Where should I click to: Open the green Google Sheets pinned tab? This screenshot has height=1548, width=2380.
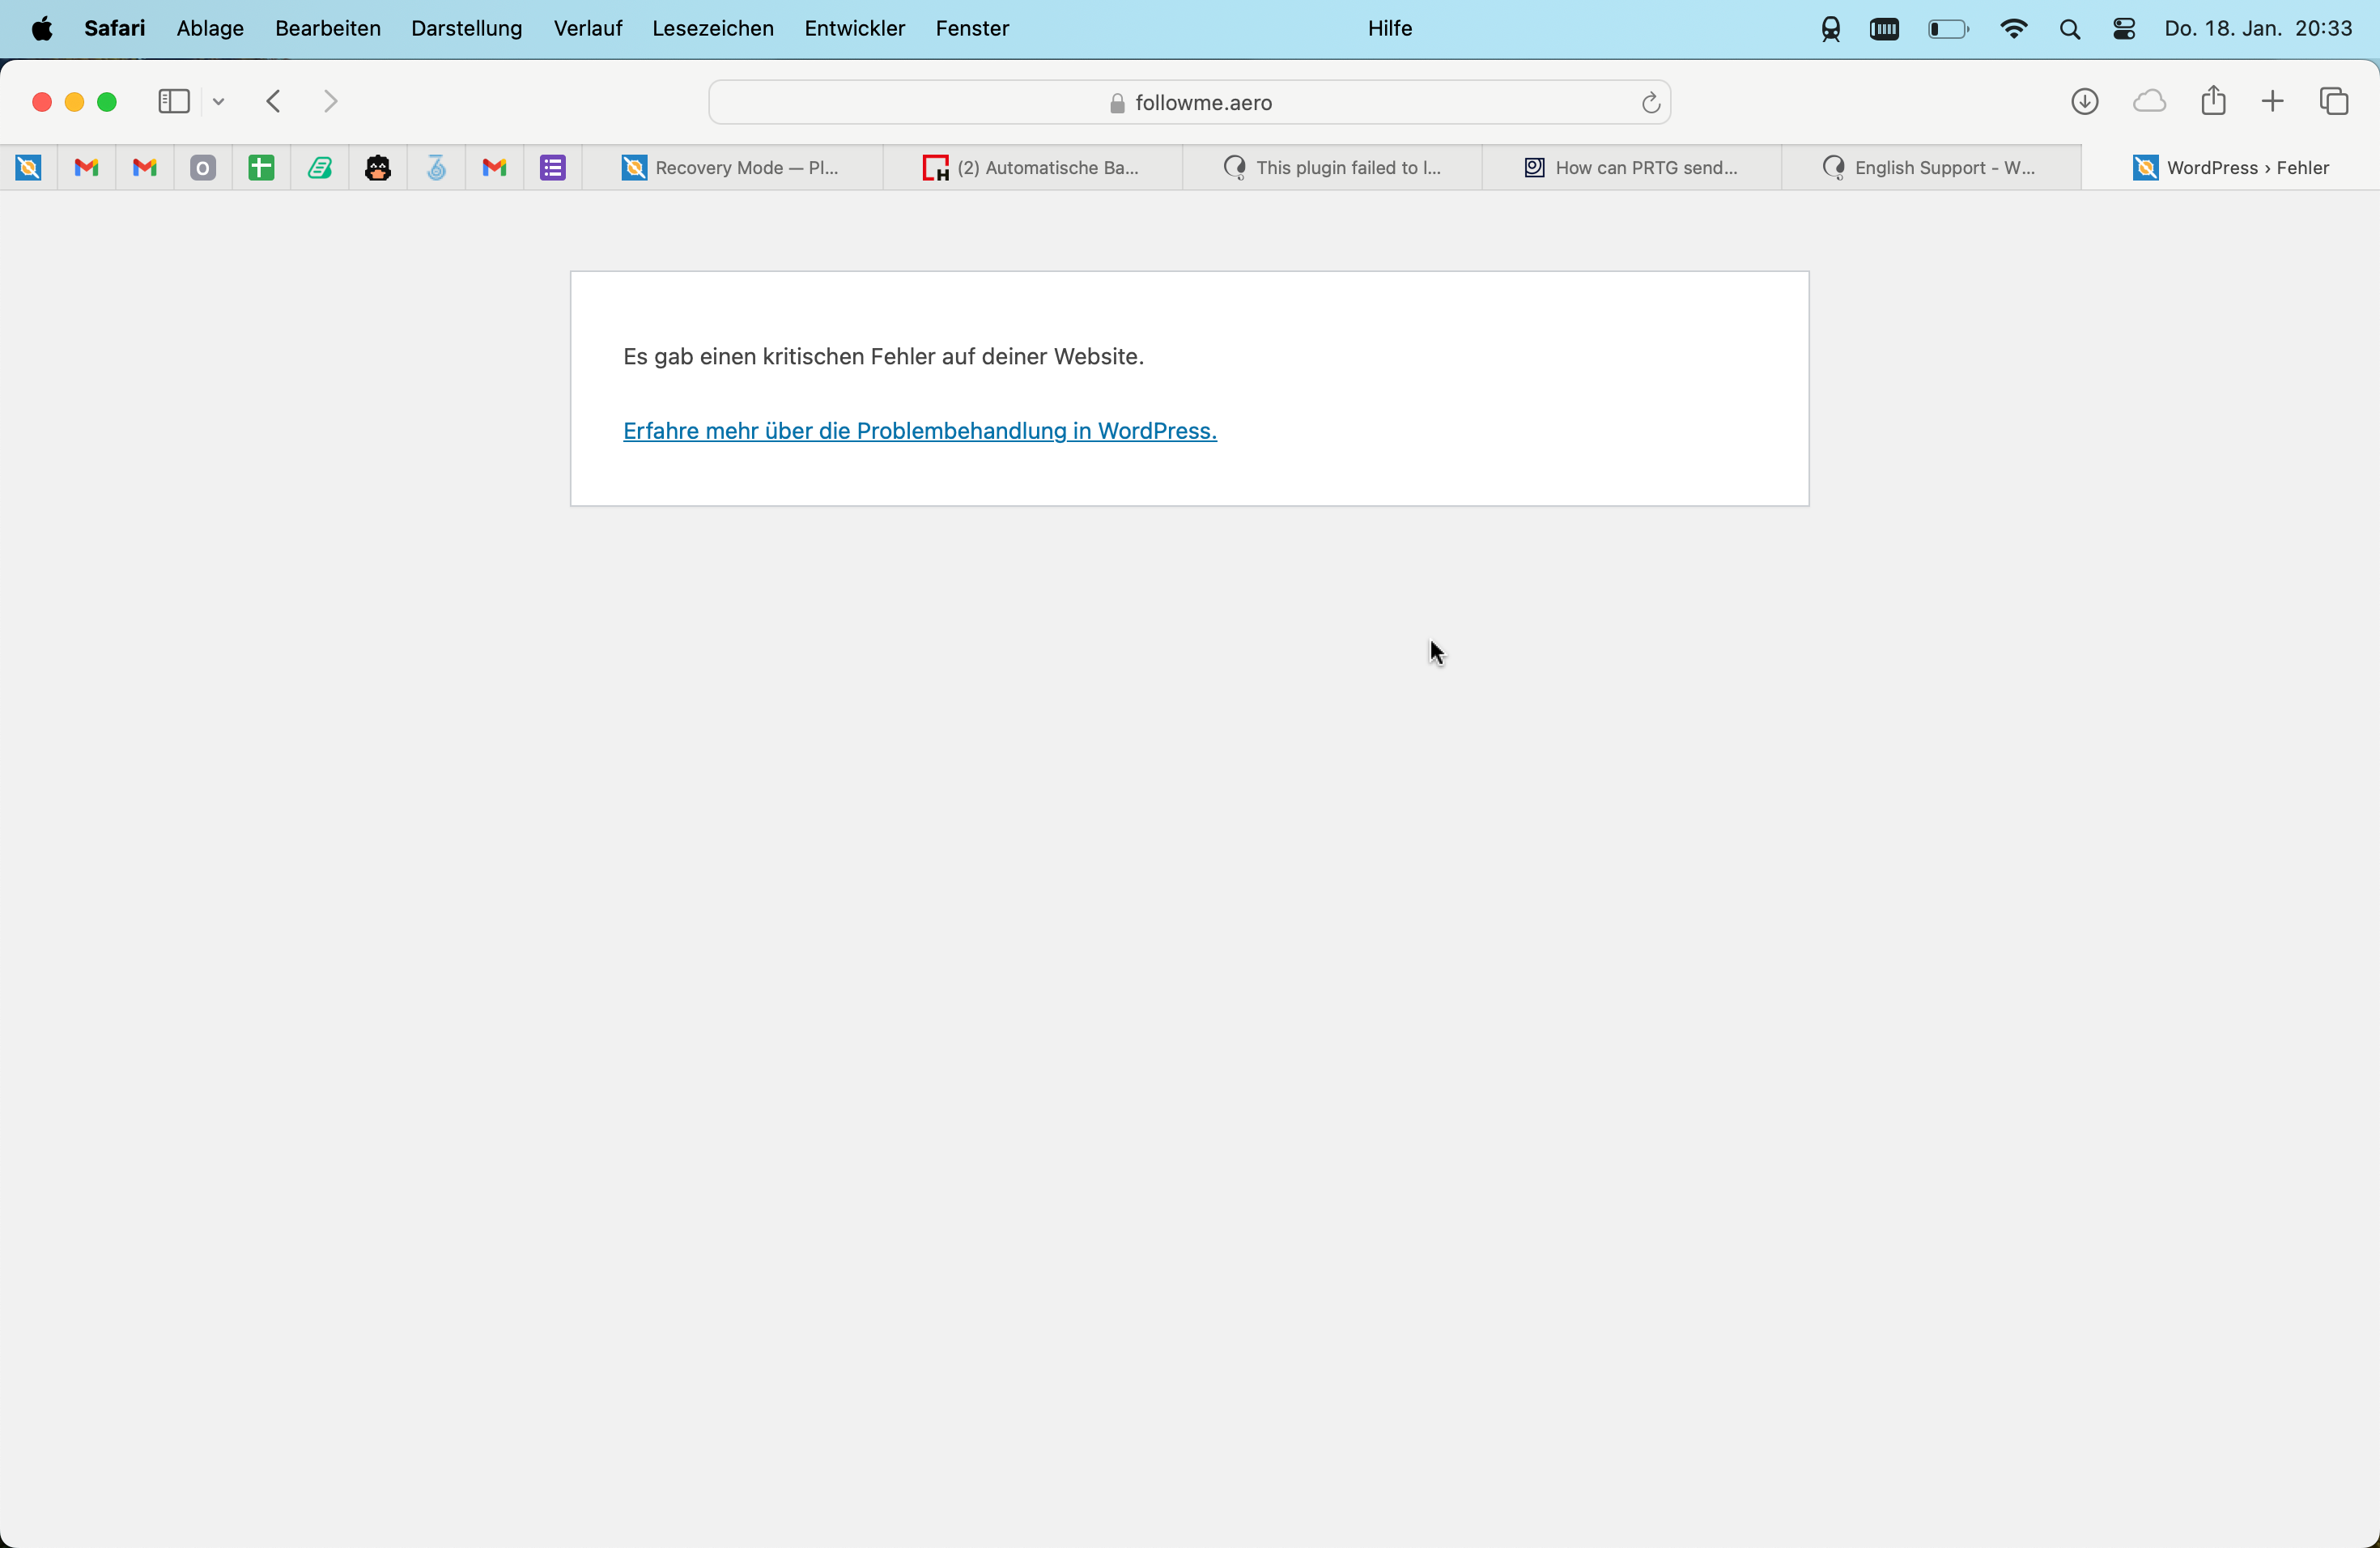pos(261,168)
